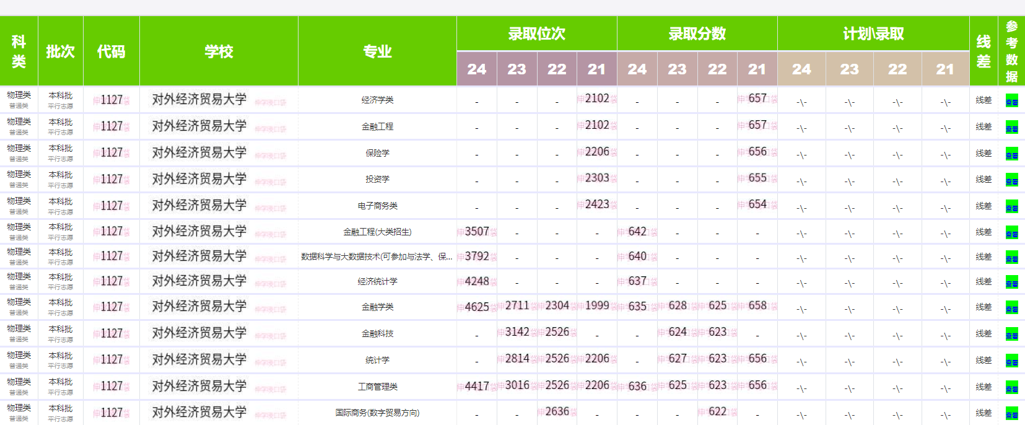
Task: Click score value 637
Action: click(x=637, y=281)
